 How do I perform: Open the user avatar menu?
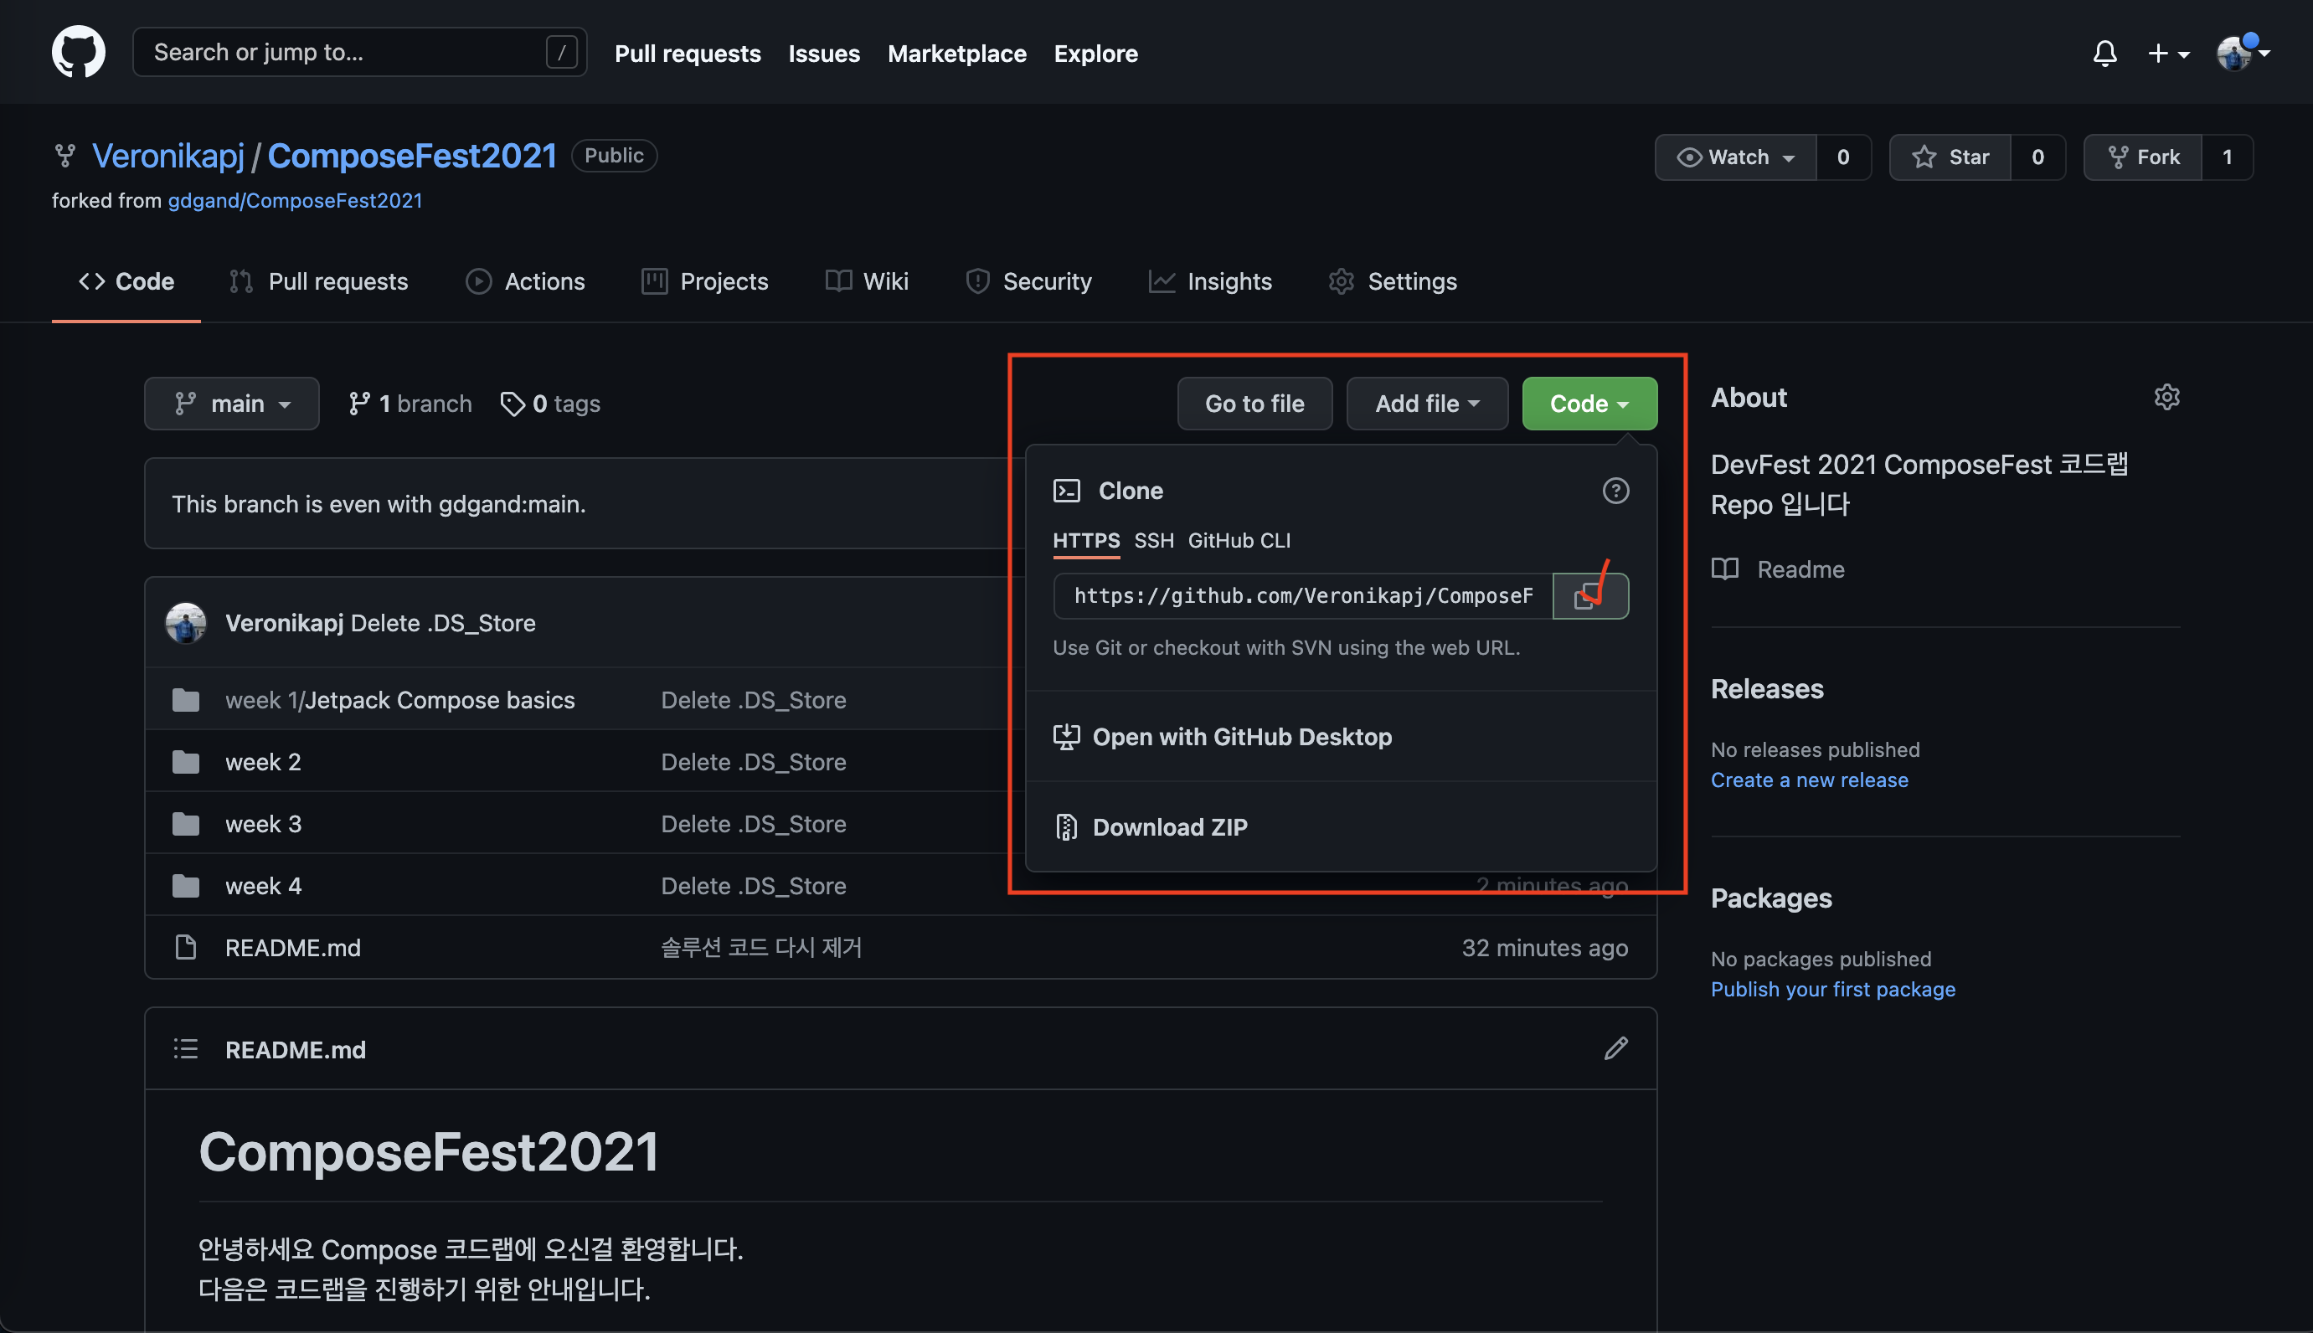pos(2243,52)
